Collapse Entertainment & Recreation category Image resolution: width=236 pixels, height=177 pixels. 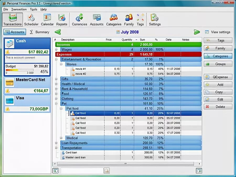click(56, 59)
